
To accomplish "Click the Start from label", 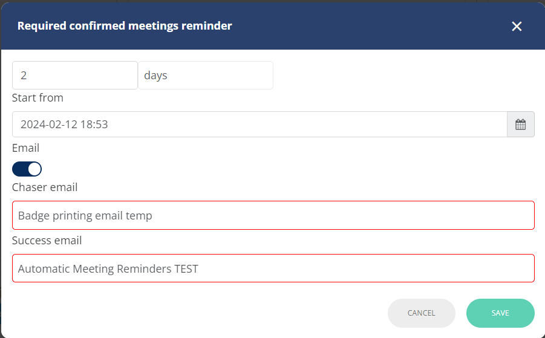I will point(38,98).
